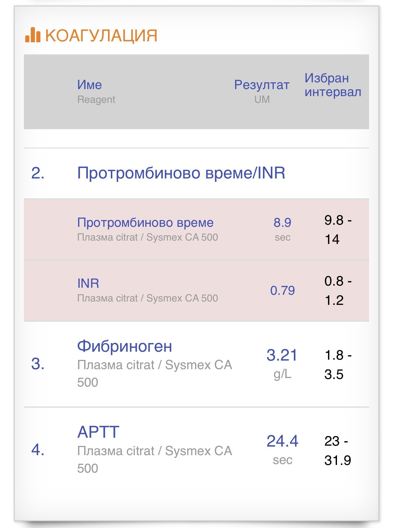Click the Резултат column header
Screen dimensions: 393x528
(x=262, y=85)
